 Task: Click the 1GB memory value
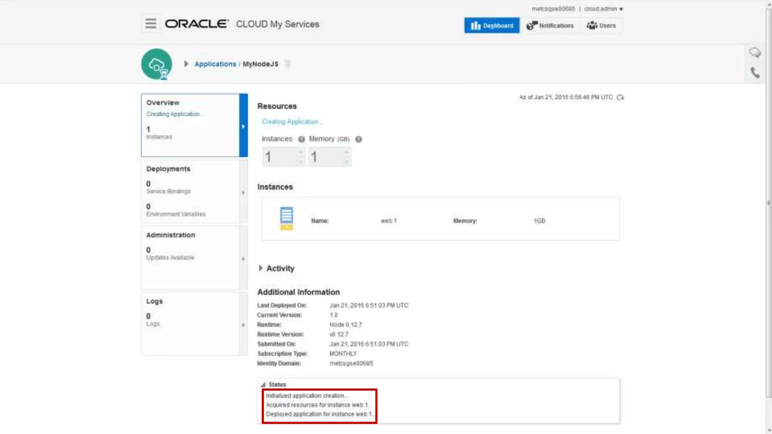coord(539,221)
